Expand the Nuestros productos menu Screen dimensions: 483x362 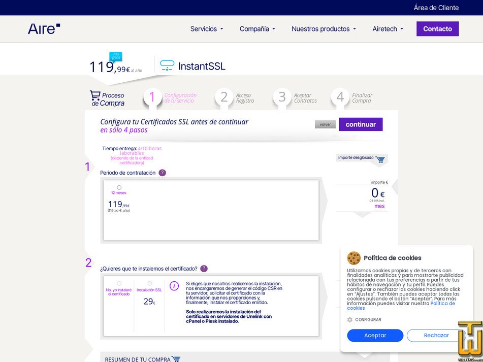click(324, 29)
